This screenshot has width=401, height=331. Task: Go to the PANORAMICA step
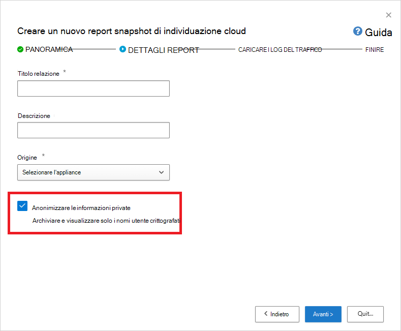click(x=49, y=49)
